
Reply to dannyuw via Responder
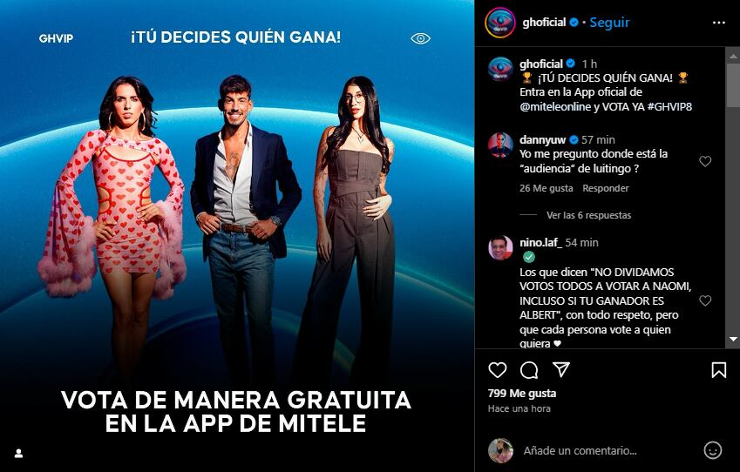point(606,188)
